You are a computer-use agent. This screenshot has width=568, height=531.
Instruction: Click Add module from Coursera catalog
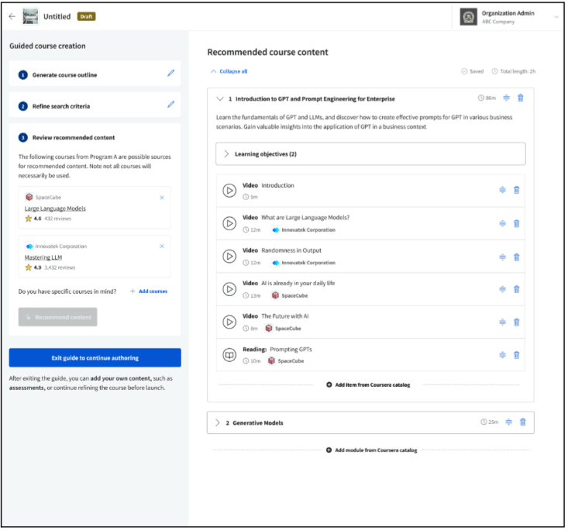click(x=372, y=450)
